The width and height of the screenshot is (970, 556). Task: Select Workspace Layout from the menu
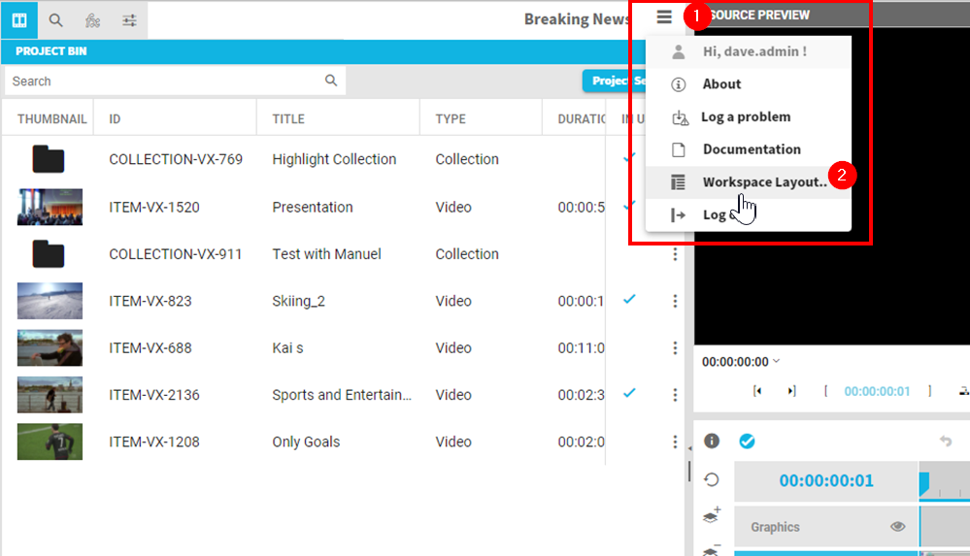pos(764,182)
